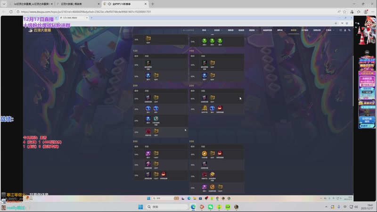Click the section heading 350
This screenshot has width=377, height=212.
(x=192, y=141)
